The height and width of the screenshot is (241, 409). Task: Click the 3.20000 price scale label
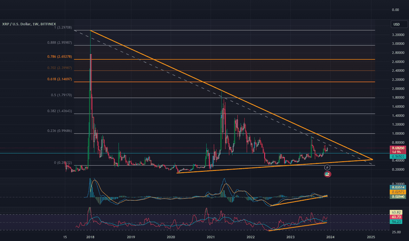pos(398,35)
